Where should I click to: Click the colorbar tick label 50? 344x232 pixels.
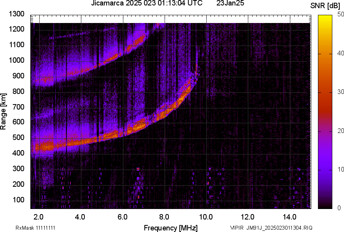click(x=340, y=14)
